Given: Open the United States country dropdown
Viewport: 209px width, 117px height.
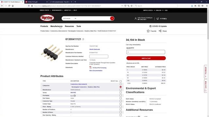Looking at the screenshot, I should coord(149,10).
